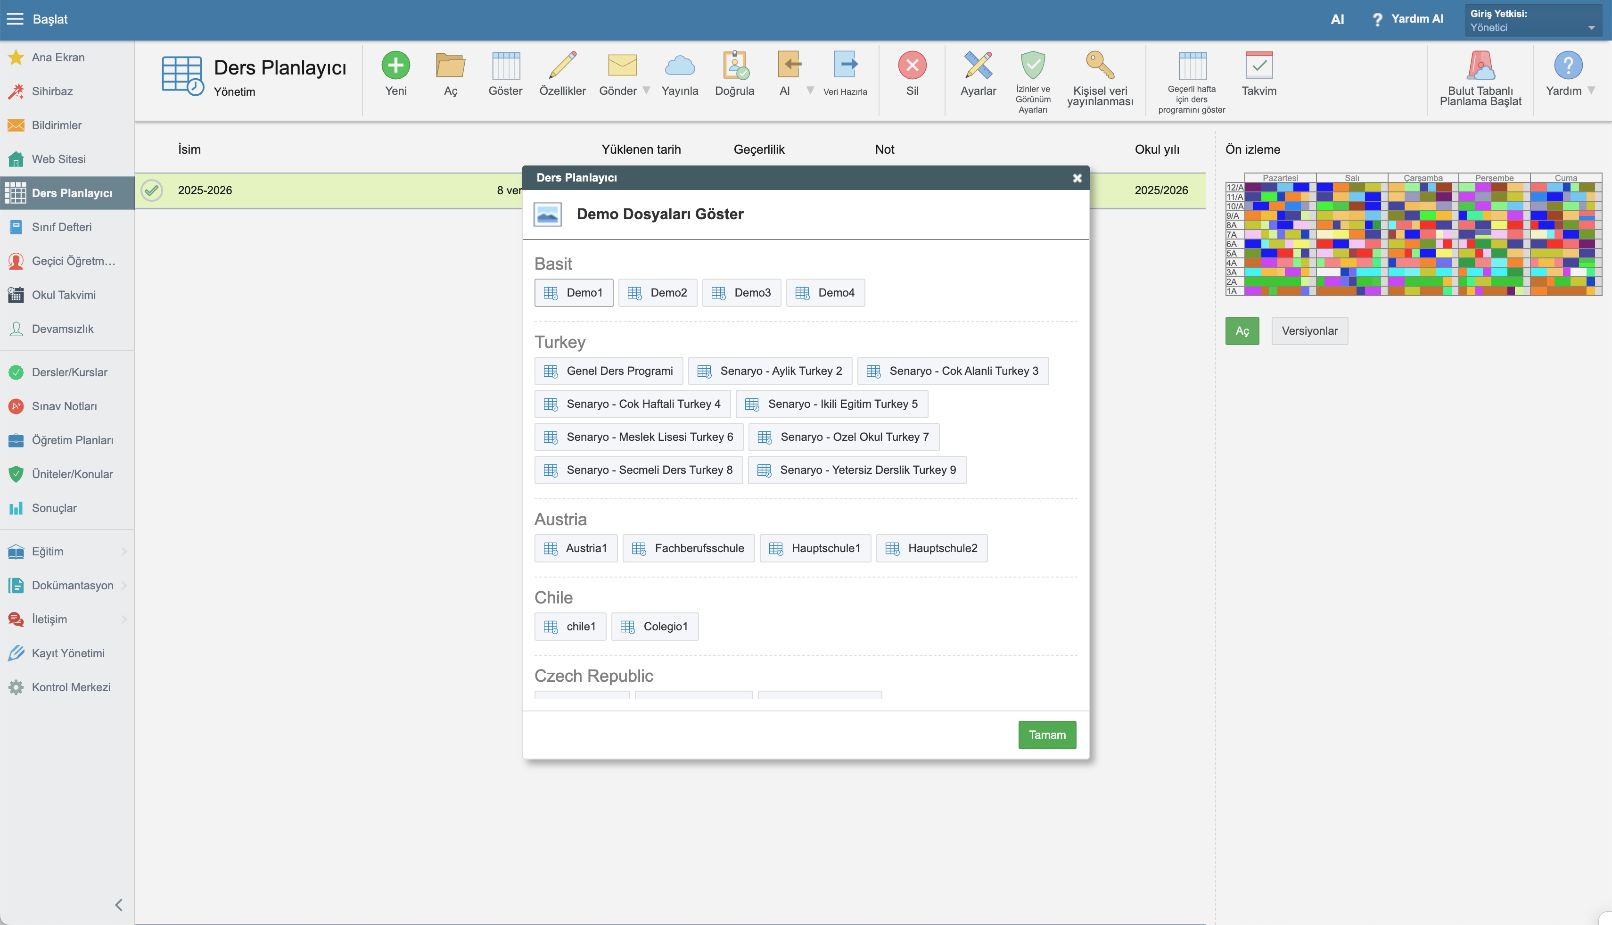Open Bildirimler in sidebar
The image size is (1612, 925).
(67, 125)
